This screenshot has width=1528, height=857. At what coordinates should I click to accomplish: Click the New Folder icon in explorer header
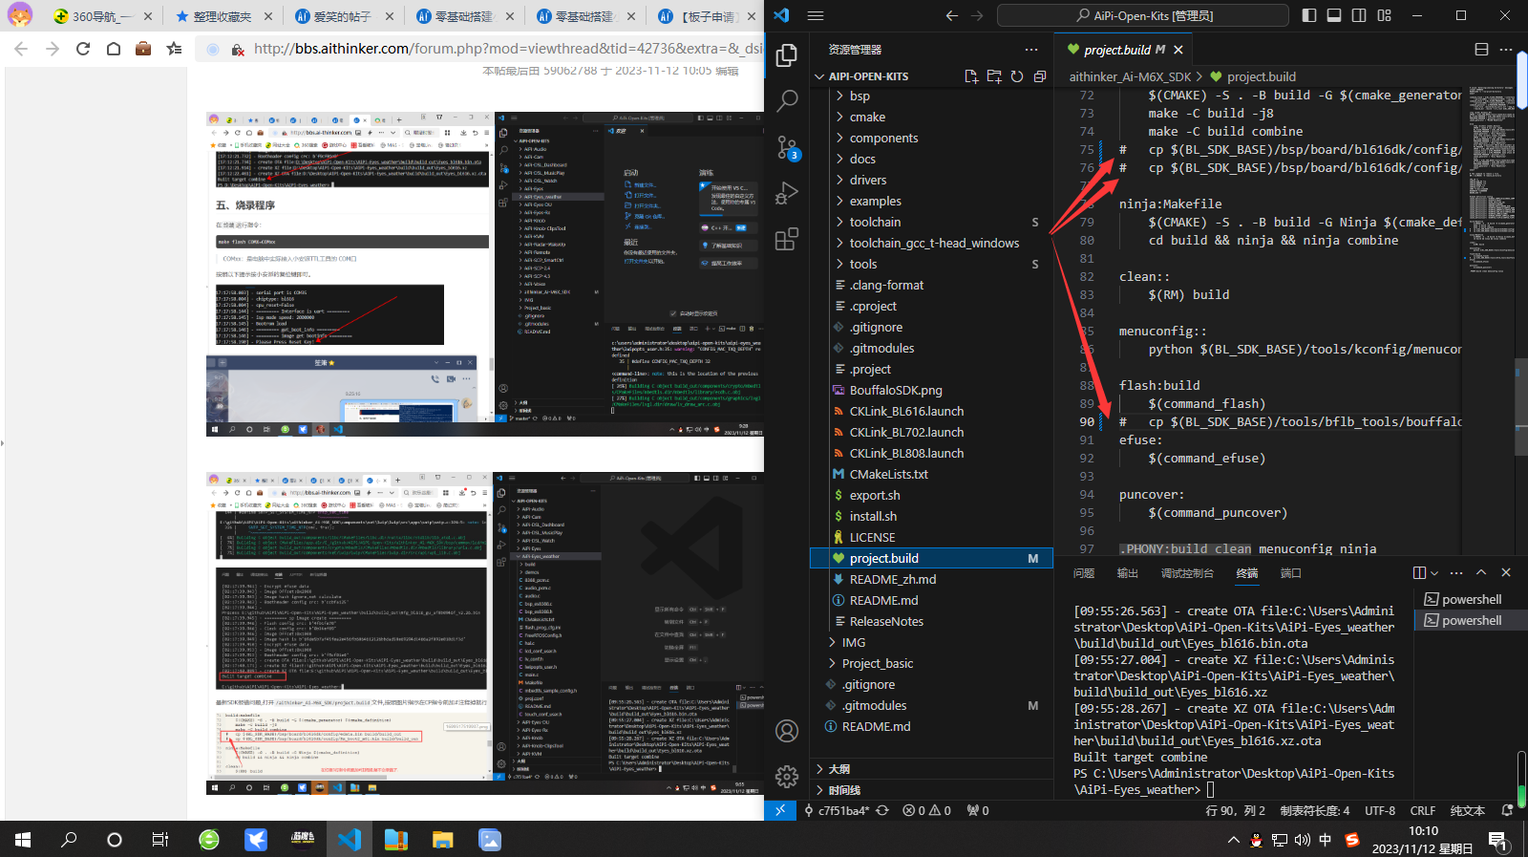coord(994,76)
